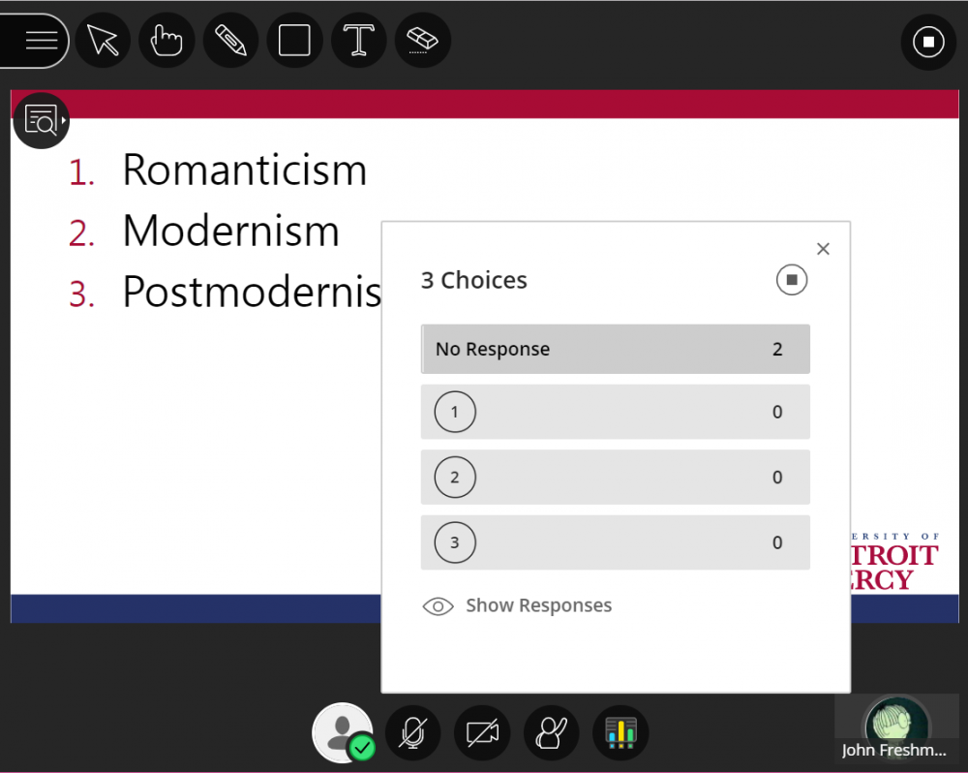Turn on the video camera
This screenshot has height=773, width=968.
[x=482, y=733]
